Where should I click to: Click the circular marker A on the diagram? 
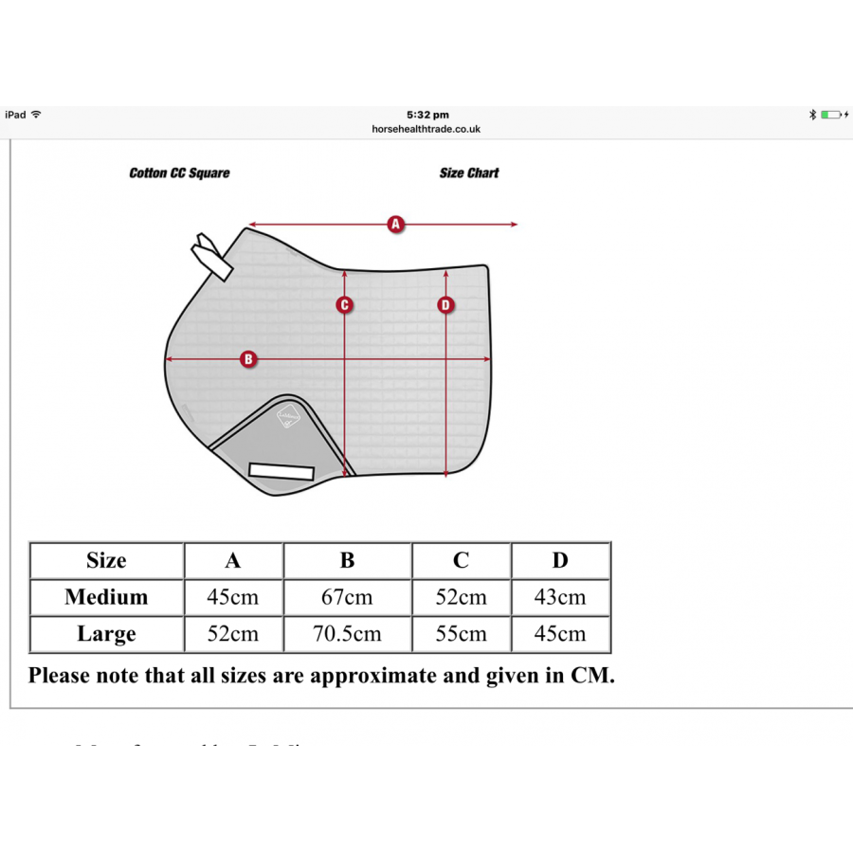pyautogui.click(x=396, y=224)
